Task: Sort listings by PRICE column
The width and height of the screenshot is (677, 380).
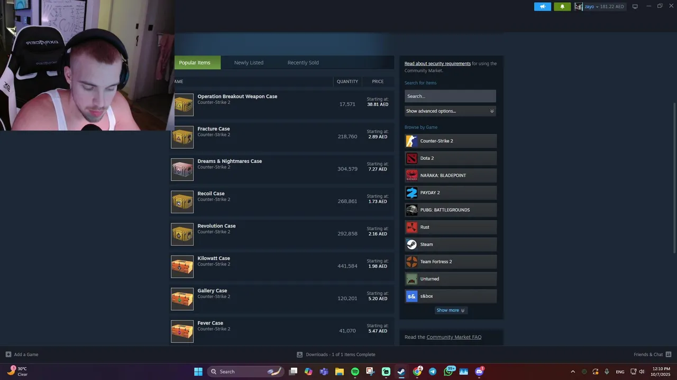Action: click(378, 81)
